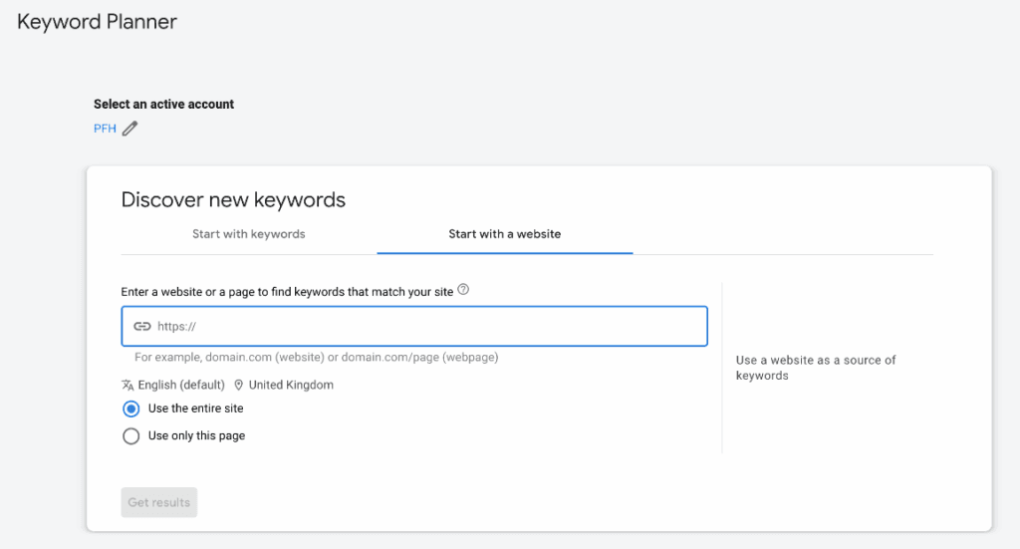Select the 'Start with a website' tab
1020x549 pixels.
pyautogui.click(x=504, y=234)
